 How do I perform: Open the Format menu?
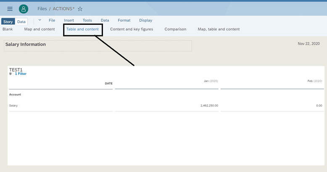coord(124,20)
